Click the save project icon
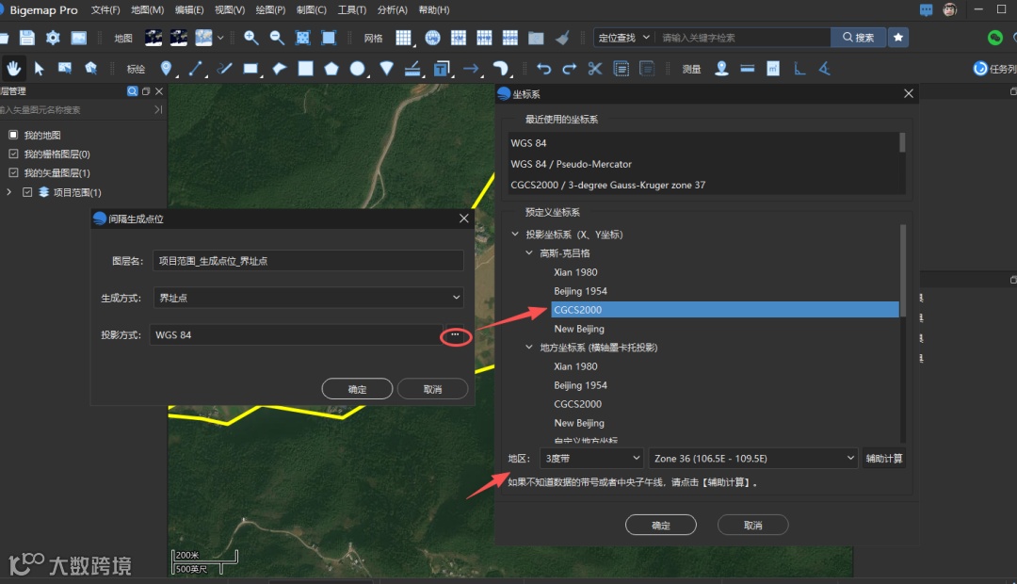This screenshot has width=1017, height=584. tap(26, 38)
